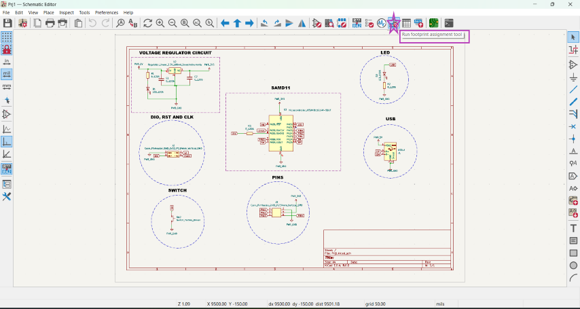This screenshot has width=580, height=309.
Task: Open the Tools menu
Action: point(84,12)
